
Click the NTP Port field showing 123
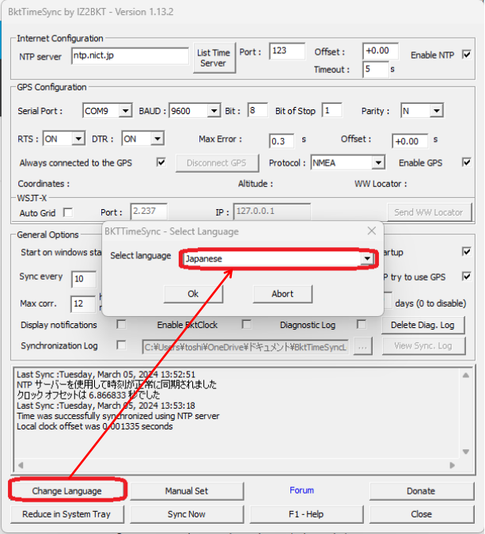coord(286,51)
